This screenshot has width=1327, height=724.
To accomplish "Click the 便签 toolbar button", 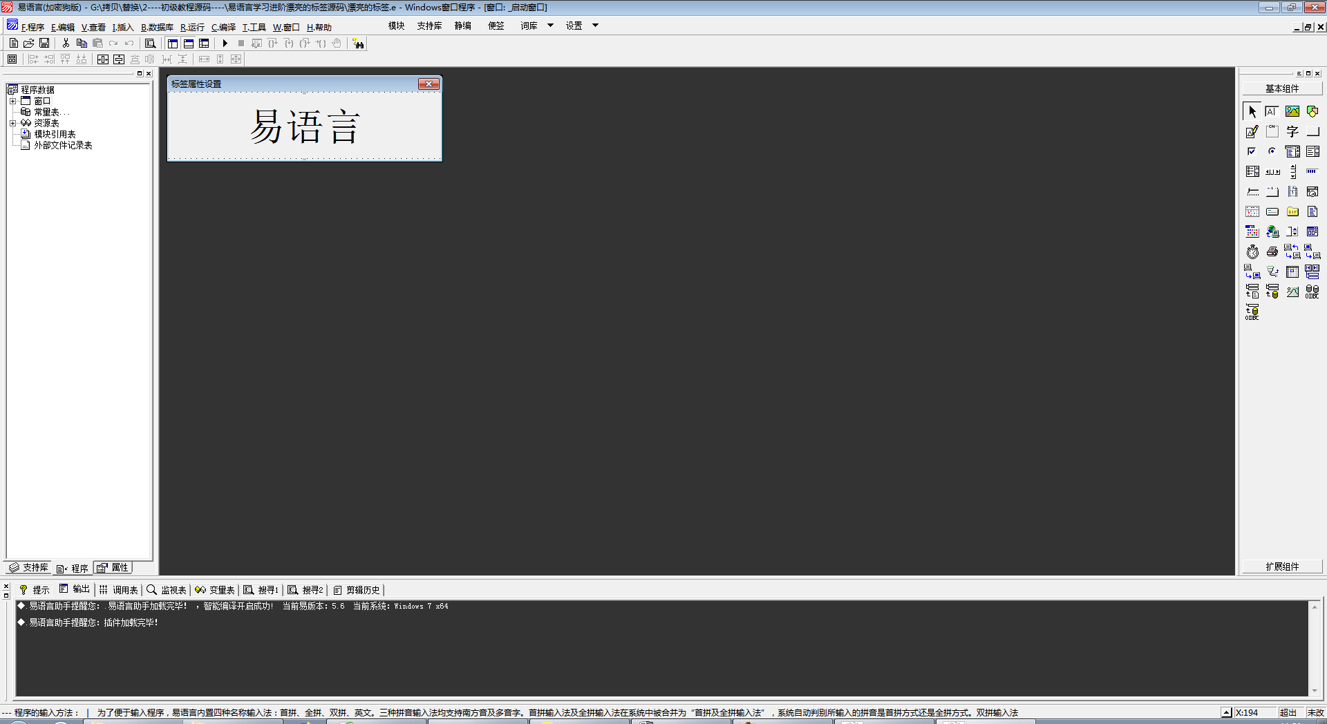I will [x=496, y=26].
